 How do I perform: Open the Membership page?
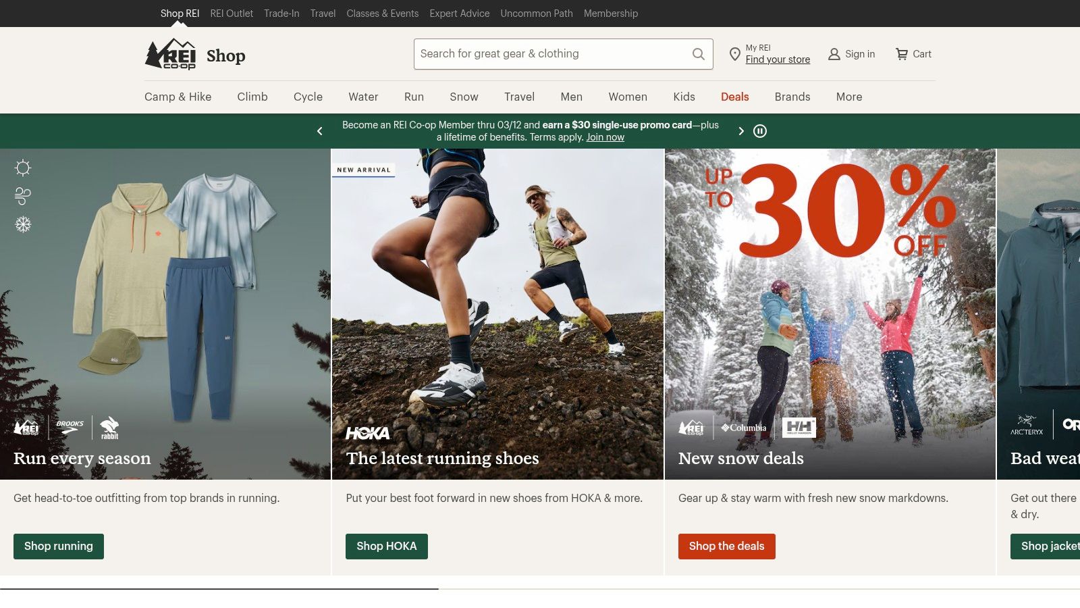click(x=611, y=14)
